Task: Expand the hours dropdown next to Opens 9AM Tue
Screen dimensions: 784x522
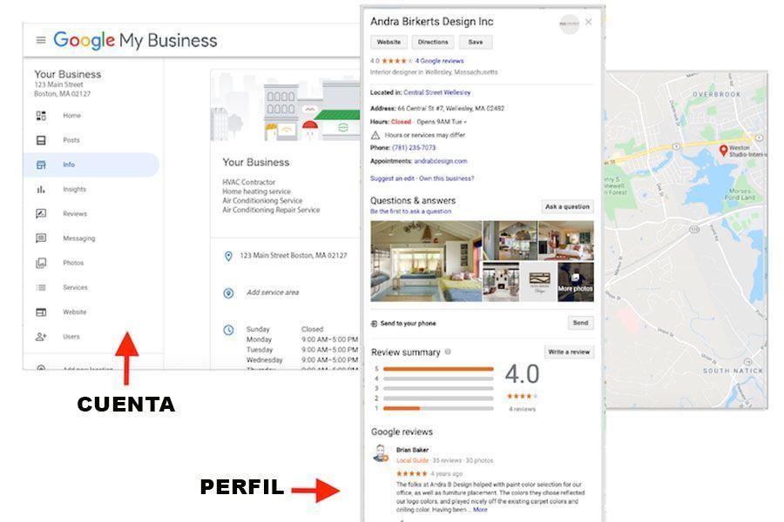Action: pyautogui.click(x=465, y=123)
